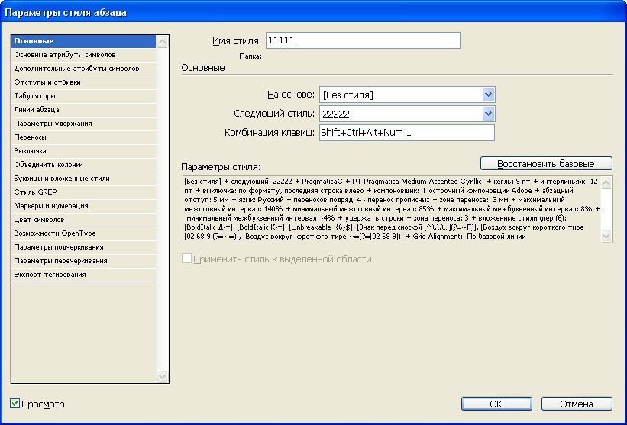Open Возможности OpenType section
The image size is (627, 425).
coord(83,233)
